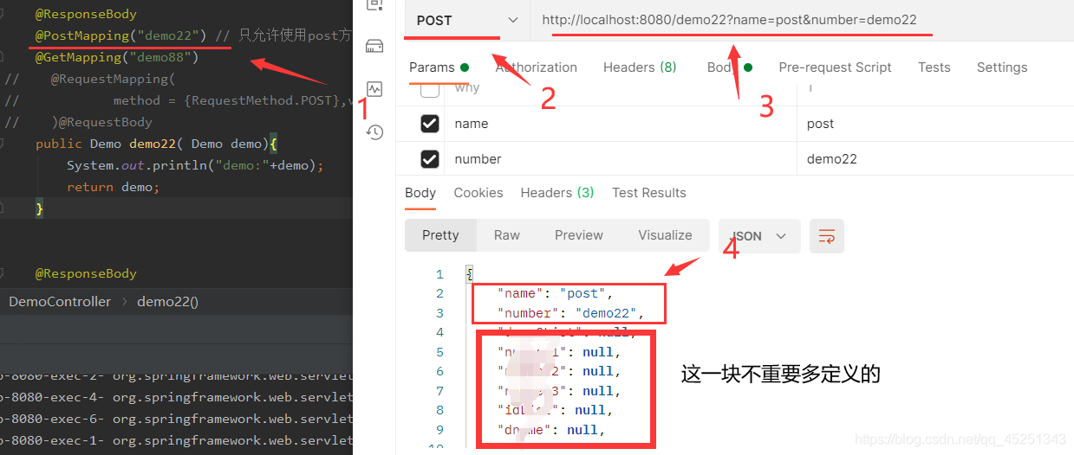Open the Headers (8) request tab
This screenshot has width=1074, height=455.
tap(640, 67)
